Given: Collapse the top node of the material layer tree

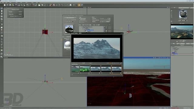Looking at the screenshot, I should point(83,27).
